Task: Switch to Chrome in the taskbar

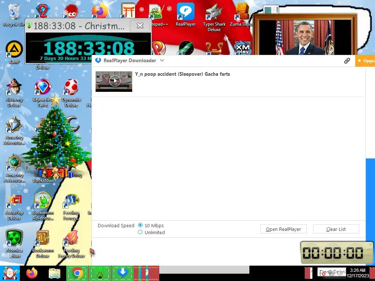Action: [77, 273]
